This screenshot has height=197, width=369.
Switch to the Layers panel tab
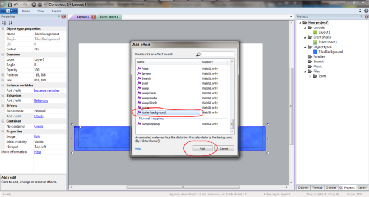click(362, 188)
